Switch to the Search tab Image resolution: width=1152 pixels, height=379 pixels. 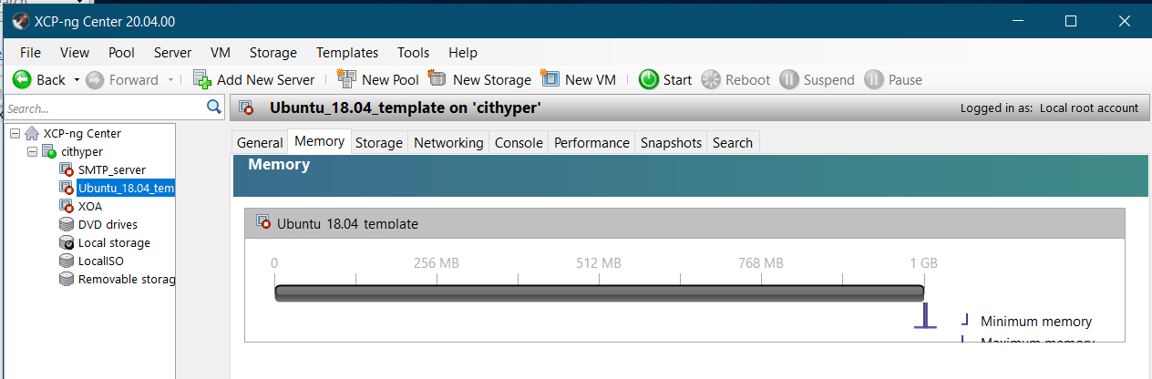(x=733, y=143)
